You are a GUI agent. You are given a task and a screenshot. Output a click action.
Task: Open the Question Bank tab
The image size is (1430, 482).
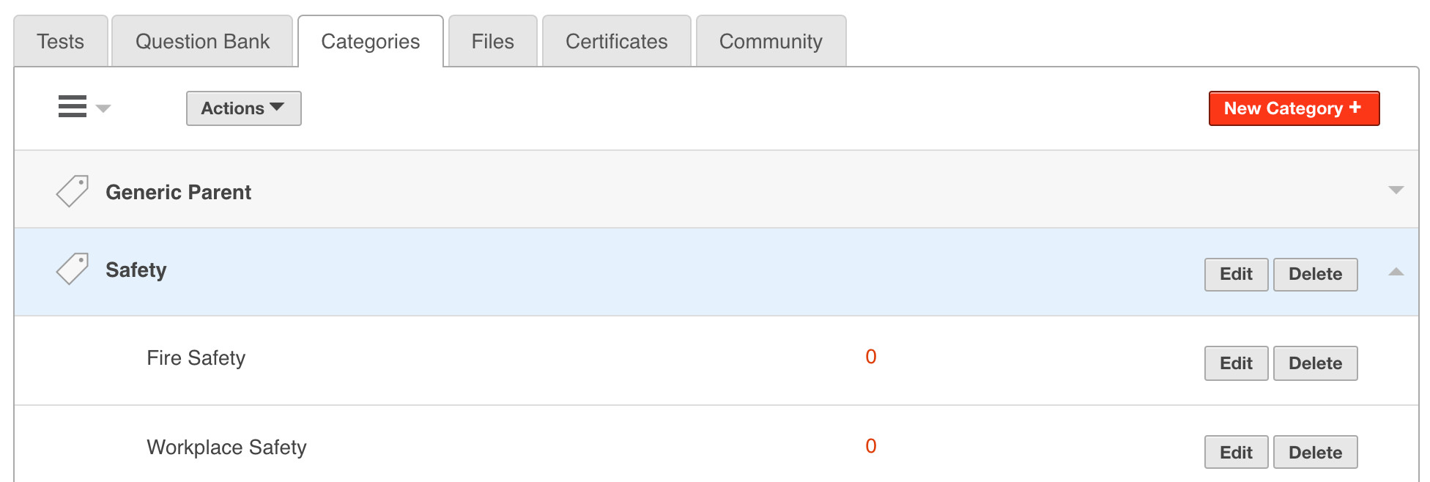tap(202, 42)
